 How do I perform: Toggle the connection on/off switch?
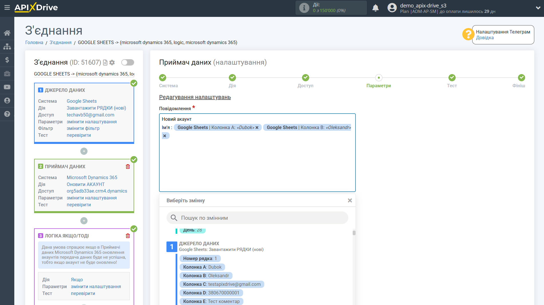click(x=128, y=62)
